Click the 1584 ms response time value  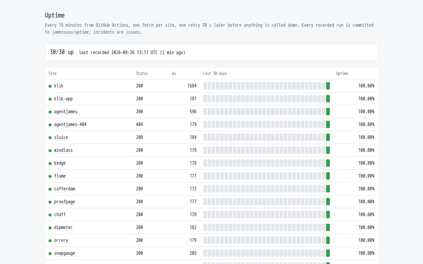192,86
